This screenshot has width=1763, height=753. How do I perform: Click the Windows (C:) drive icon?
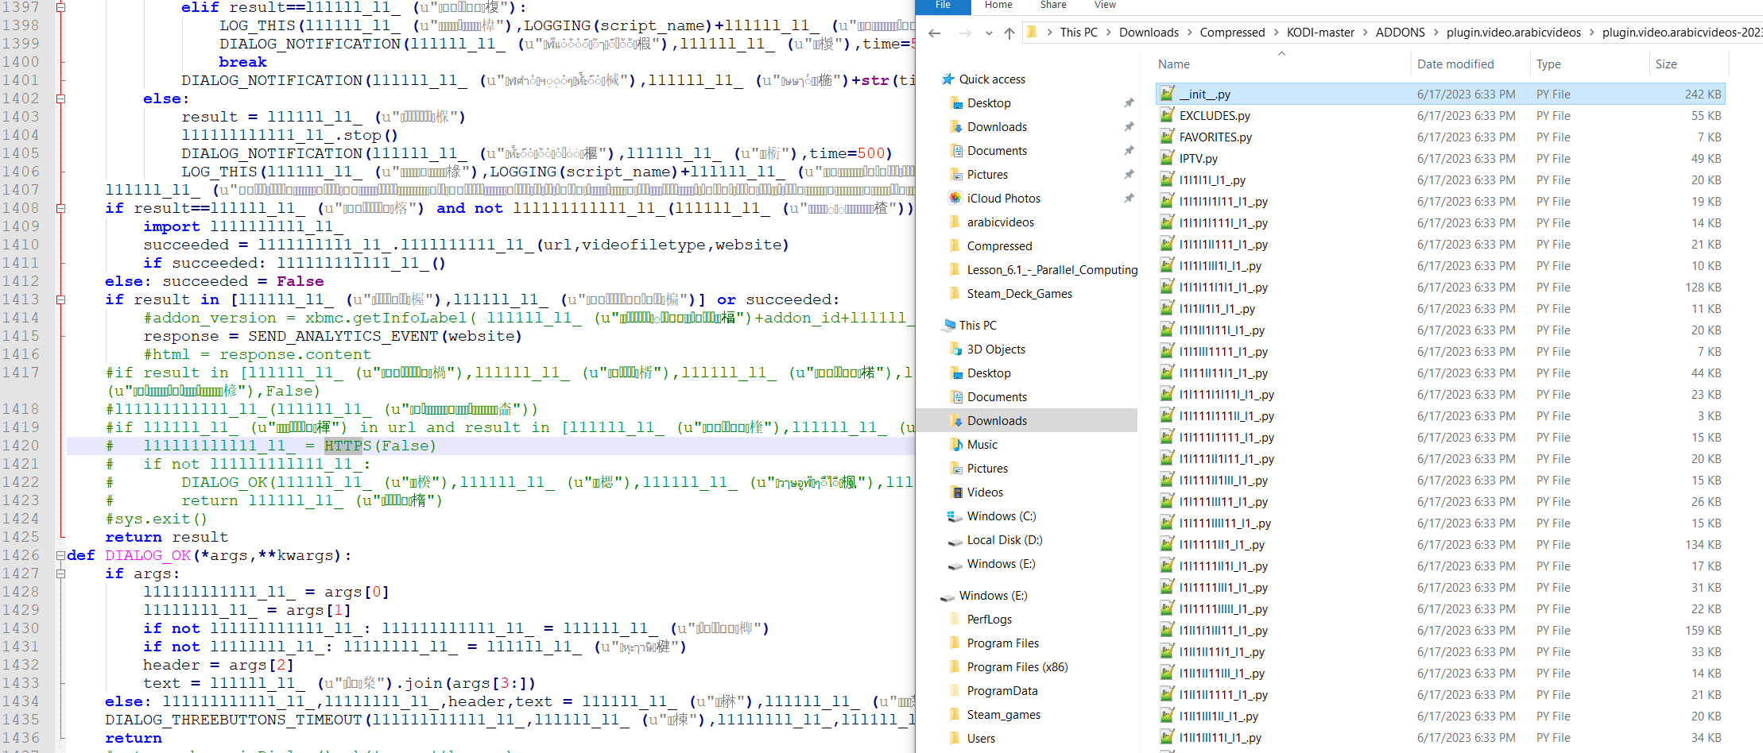[x=955, y=516]
